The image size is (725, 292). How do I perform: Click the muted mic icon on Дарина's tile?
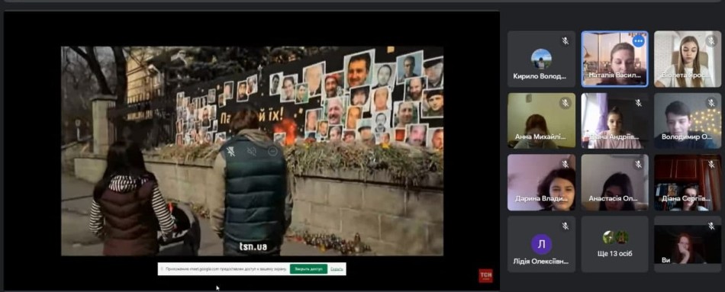click(565, 164)
